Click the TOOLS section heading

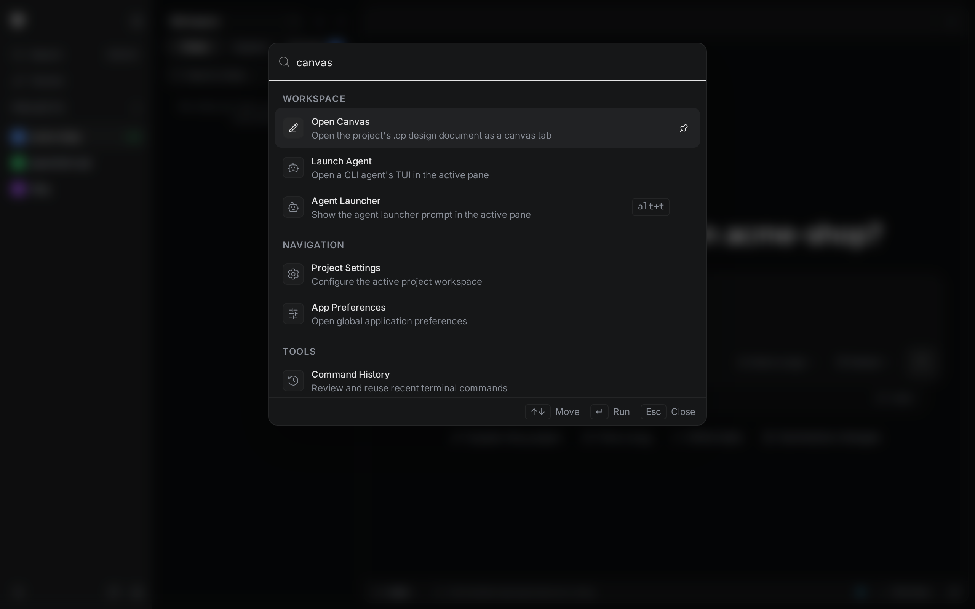[299, 352]
